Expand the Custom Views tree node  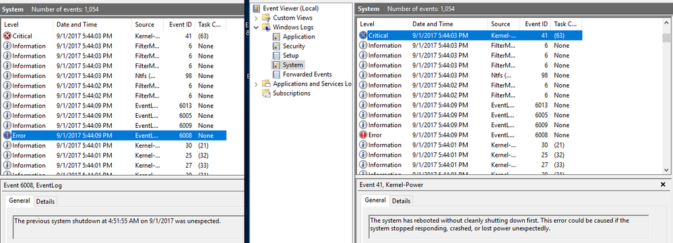(256, 18)
